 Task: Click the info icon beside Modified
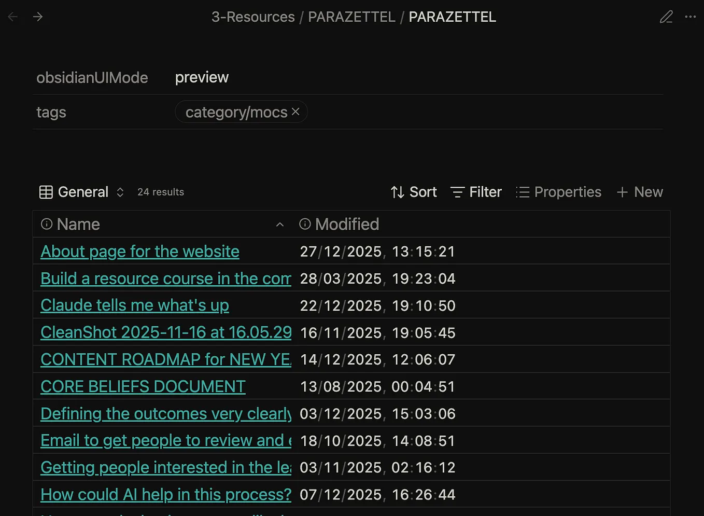pyautogui.click(x=305, y=224)
